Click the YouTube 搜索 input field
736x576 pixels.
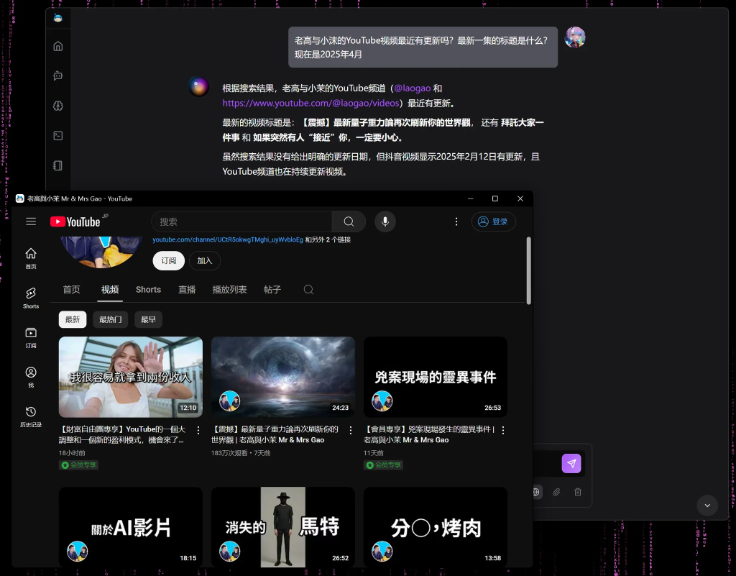241,221
